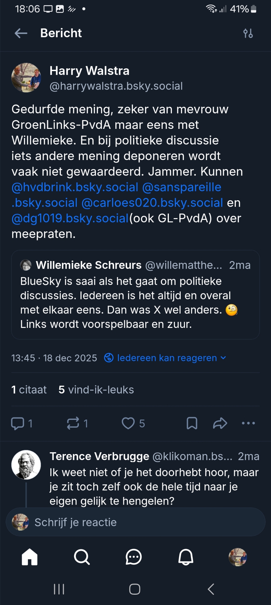View the '5 vind-ik-leuks' list
The width and height of the screenshot is (271, 605).
(96, 390)
